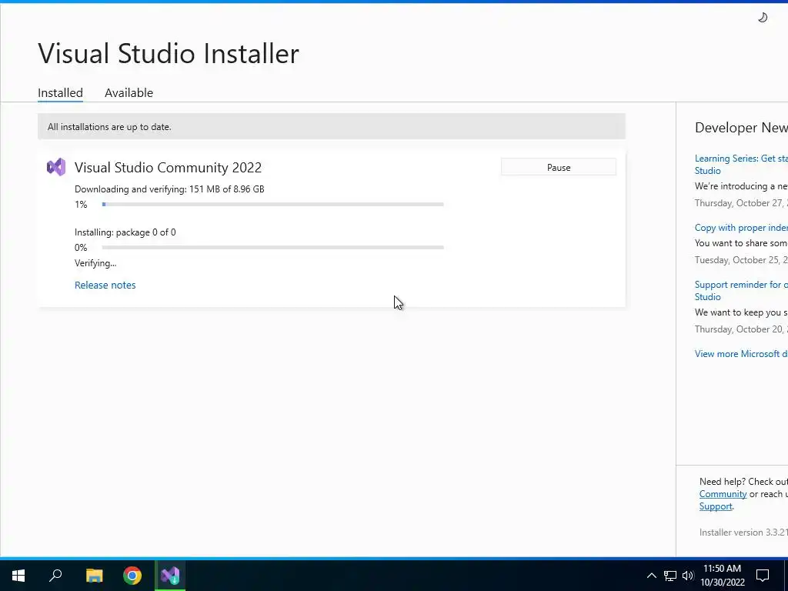The image size is (788, 591).
Task: Click the 1% download percentage label
Action: (81, 205)
